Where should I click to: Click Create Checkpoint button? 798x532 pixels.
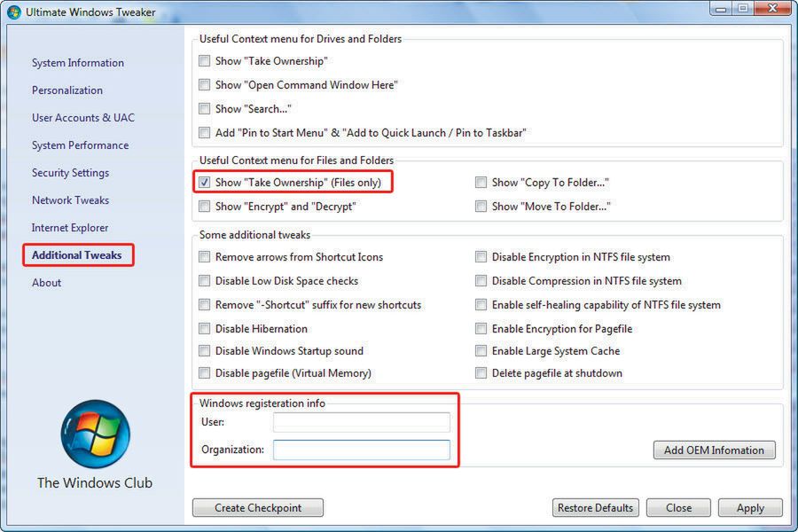[257, 507]
